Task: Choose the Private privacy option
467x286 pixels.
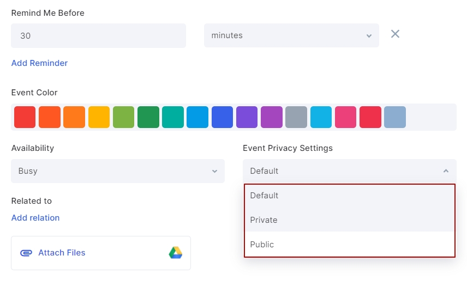Action: pos(349,220)
